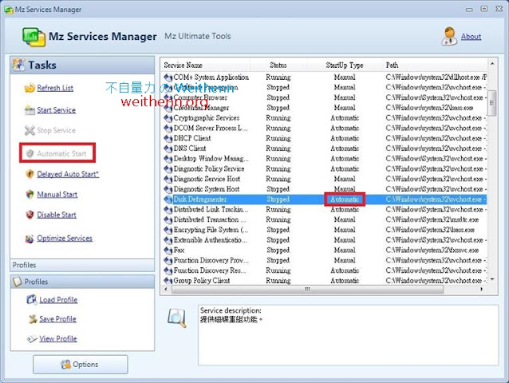Click the Stop Service task
The width and height of the screenshot is (509, 383).
tap(50, 131)
